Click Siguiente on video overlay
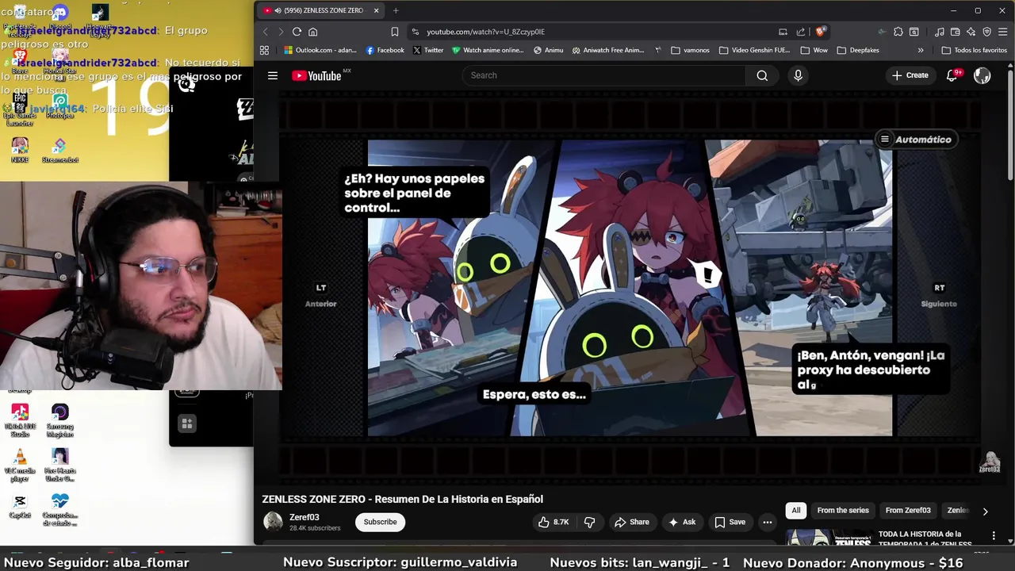Viewport: 1015px width, 571px height. click(x=939, y=297)
